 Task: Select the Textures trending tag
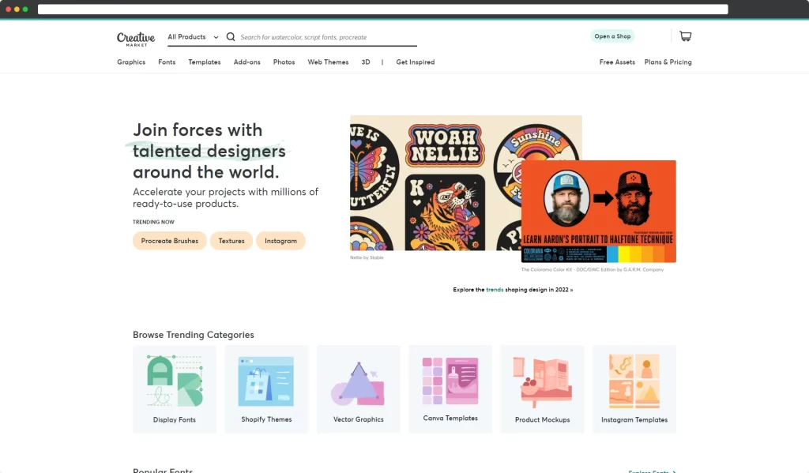click(231, 241)
